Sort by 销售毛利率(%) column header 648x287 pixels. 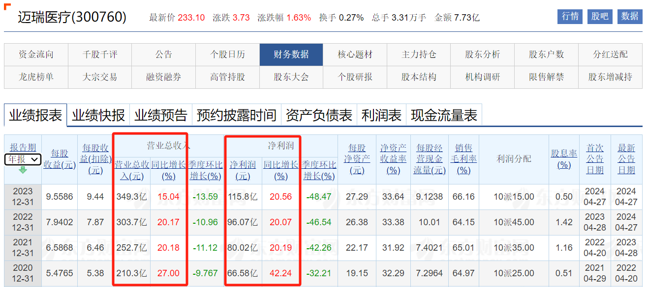coord(464,159)
